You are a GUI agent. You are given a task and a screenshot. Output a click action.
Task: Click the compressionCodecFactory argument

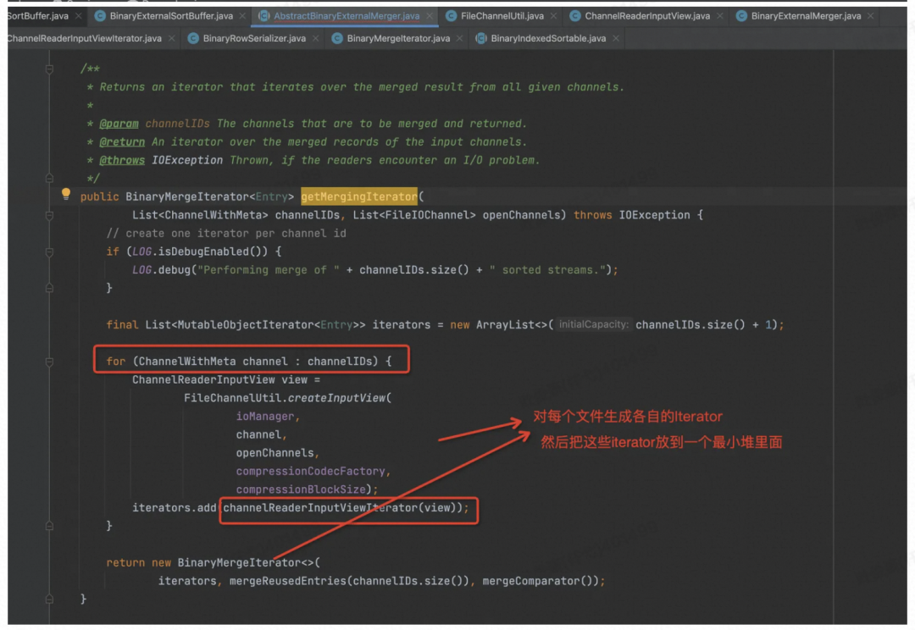click(310, 472)
